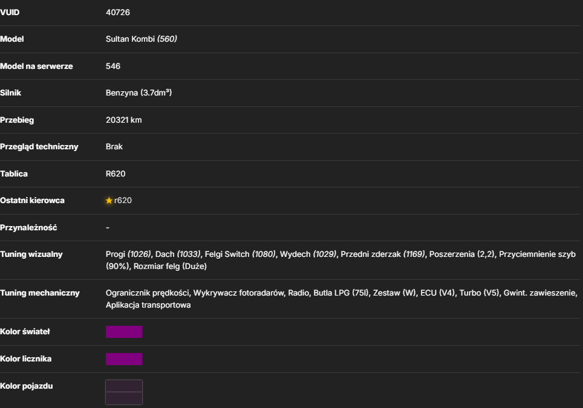The image size is (583, 408).
Task: Open the r620 last driver link
Action: point(123,201)
